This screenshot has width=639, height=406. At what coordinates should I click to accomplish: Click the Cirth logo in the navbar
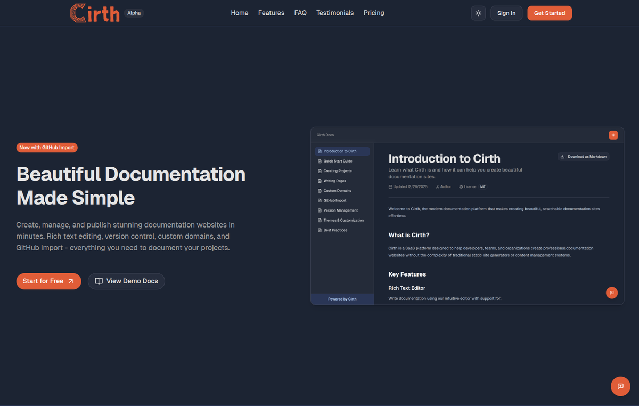click(95, 13)
